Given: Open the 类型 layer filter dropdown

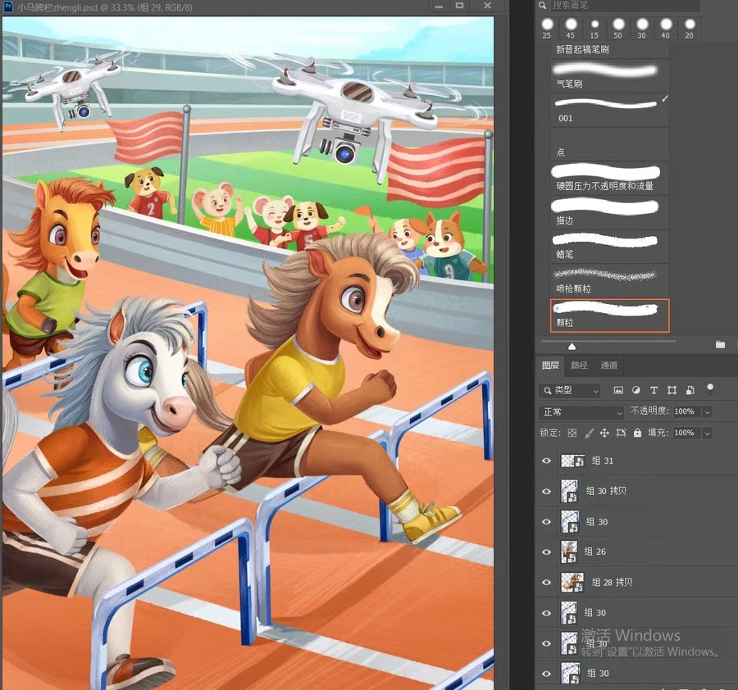Looking at the screenshot, I should coord(570,390).
